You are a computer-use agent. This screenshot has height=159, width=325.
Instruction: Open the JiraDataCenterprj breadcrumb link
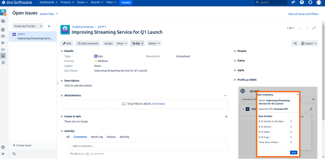[x=82, y=26]
